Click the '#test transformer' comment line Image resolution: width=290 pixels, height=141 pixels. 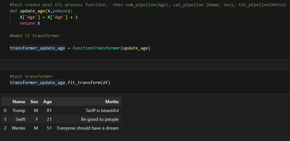(x=31, y=76)
